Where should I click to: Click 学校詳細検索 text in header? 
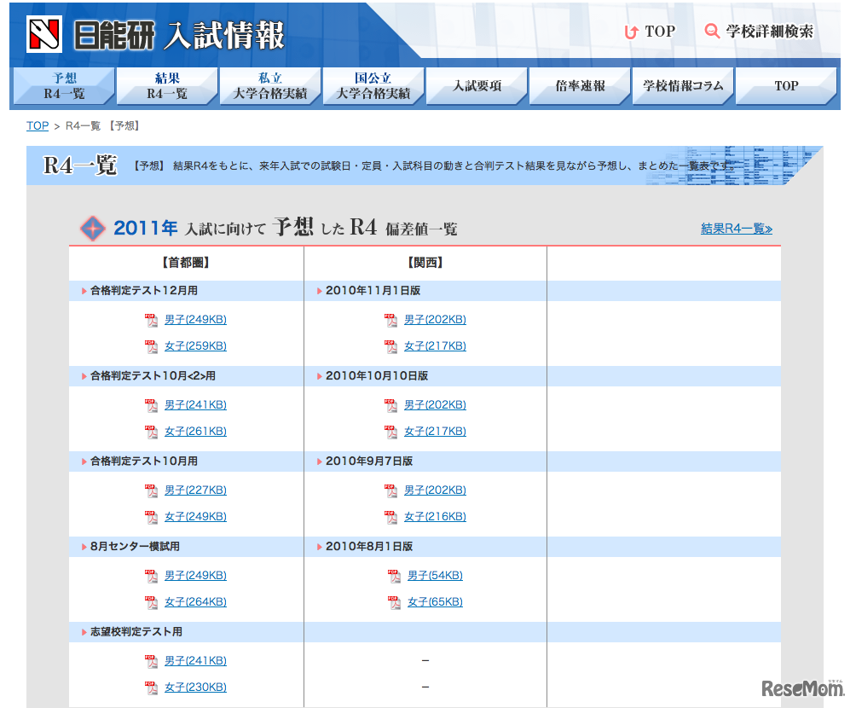tap(770, 32)
